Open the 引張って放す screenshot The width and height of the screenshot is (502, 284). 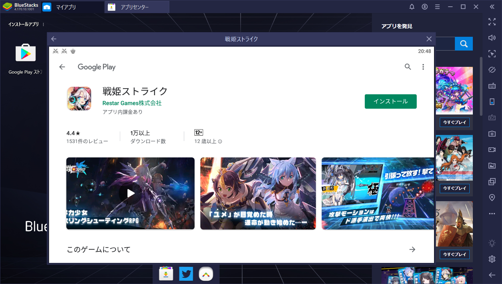coord(378,193)
